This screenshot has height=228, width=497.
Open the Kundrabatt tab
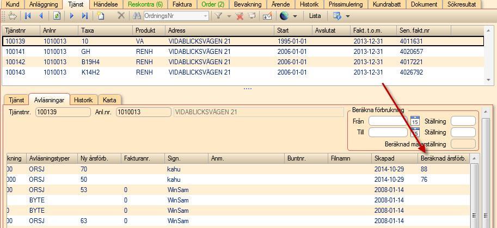[386, 4]
